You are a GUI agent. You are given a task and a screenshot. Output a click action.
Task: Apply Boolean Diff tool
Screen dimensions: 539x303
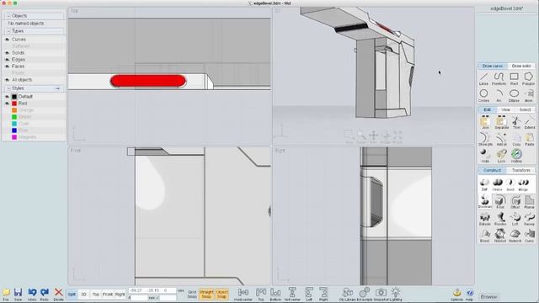484,184
